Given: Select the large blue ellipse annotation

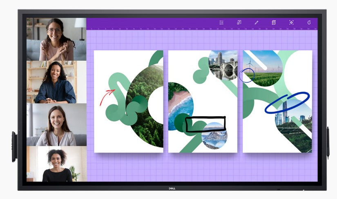Looking at the screenshot, I should [287, 103].
